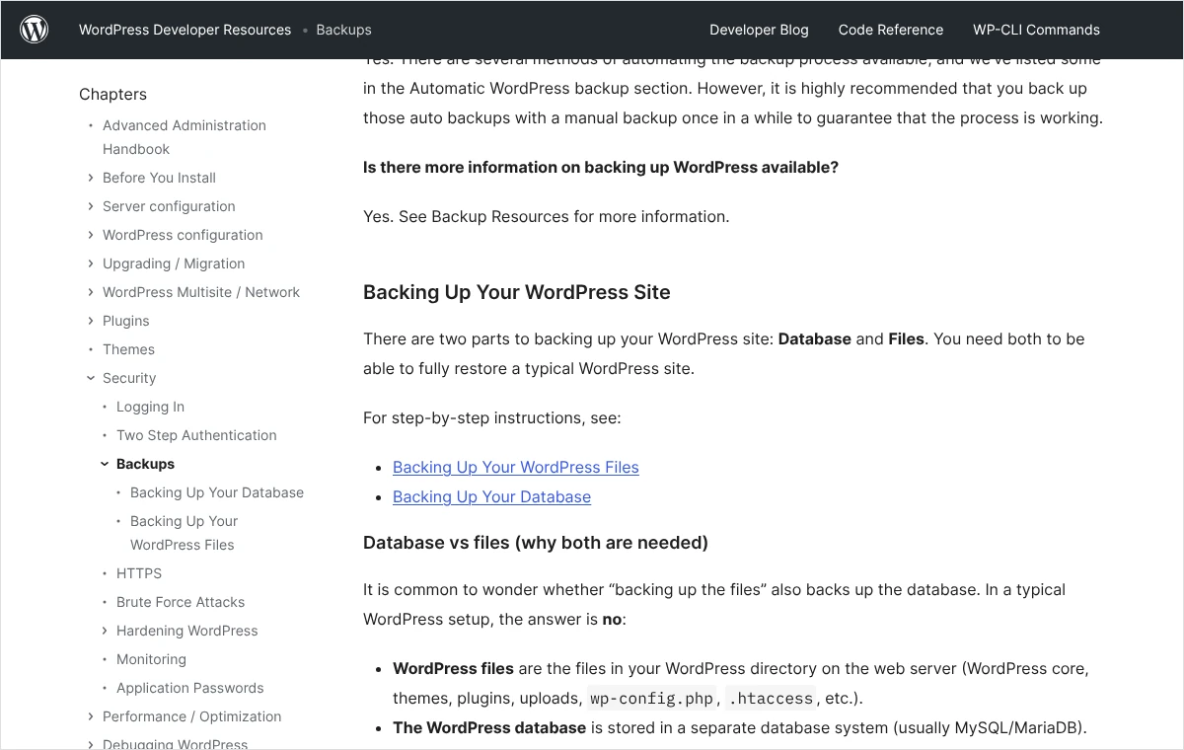Select Logging In in the sidebar
Image resolution: width=1184 pixels, height=750 pixels.
pos(150,407)
